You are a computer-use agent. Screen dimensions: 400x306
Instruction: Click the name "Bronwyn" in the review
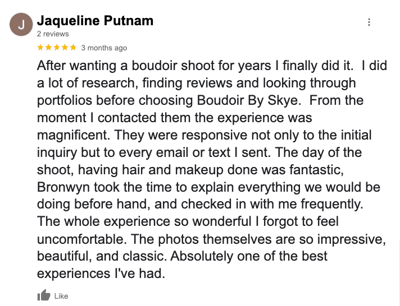(x=63, y=187)
